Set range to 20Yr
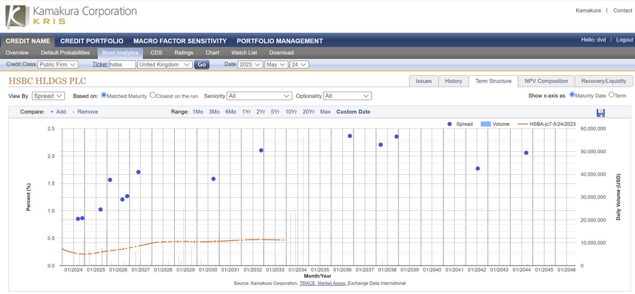Screen dimensions: 635x294 pyautogui.click(x=309, y=112)
